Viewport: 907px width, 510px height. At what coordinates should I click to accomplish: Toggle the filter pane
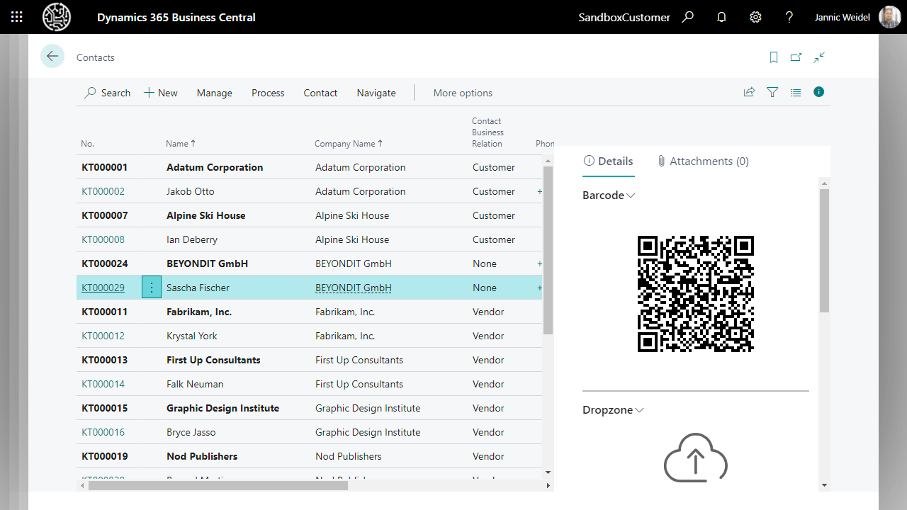pos(772,92)
